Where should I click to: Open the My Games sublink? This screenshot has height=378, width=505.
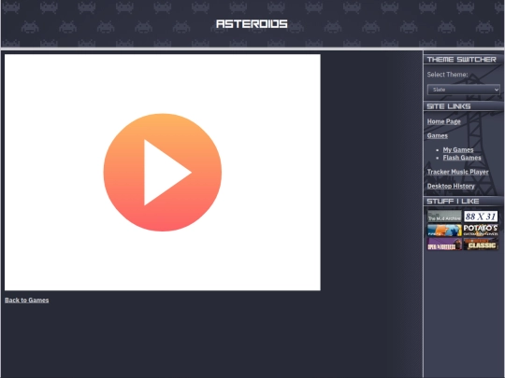click(458, 149)
